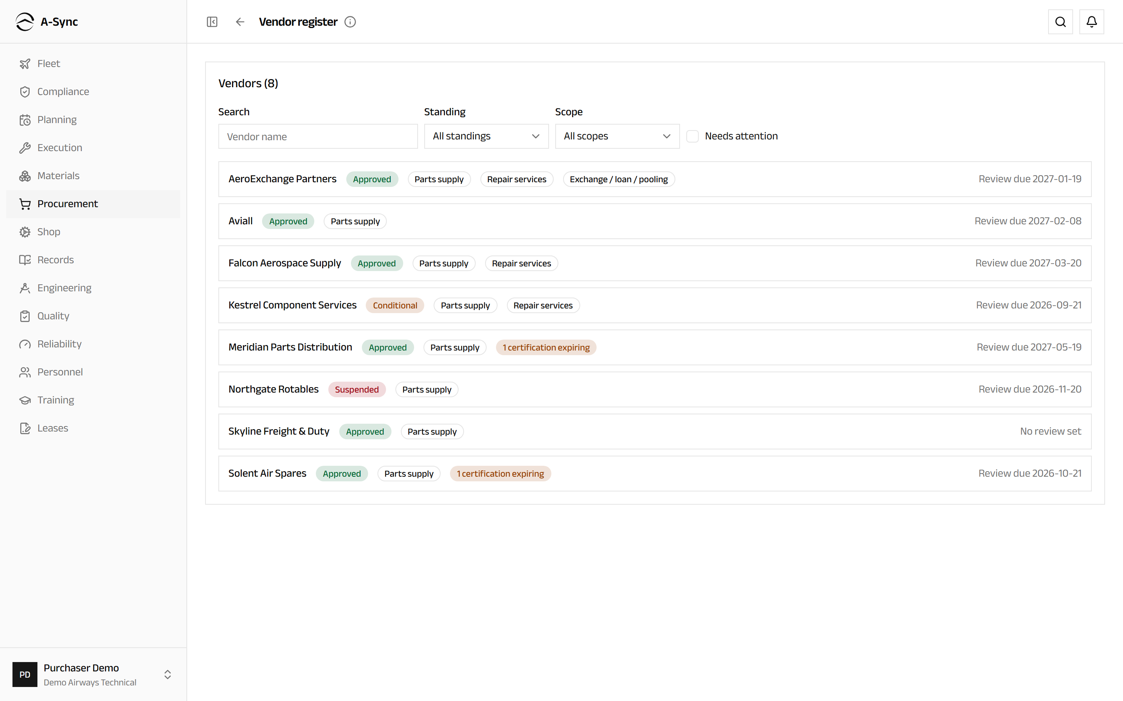Open the Fleet menu item
Image resolution: width=1123 pixels, height=701 pixels.
tap(93, 63)
